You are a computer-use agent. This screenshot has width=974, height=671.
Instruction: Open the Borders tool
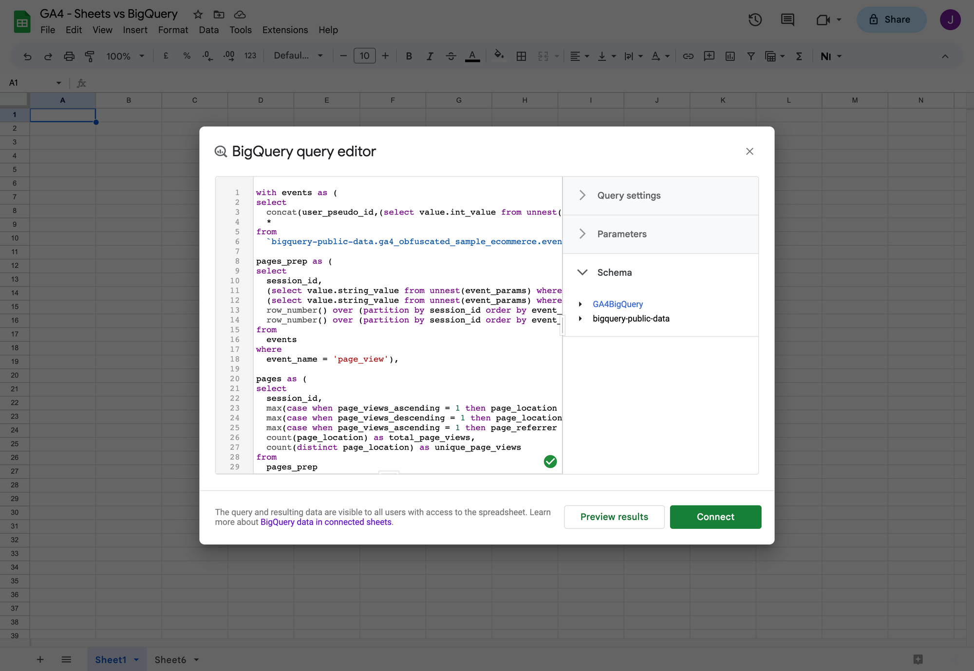(521, 56)
